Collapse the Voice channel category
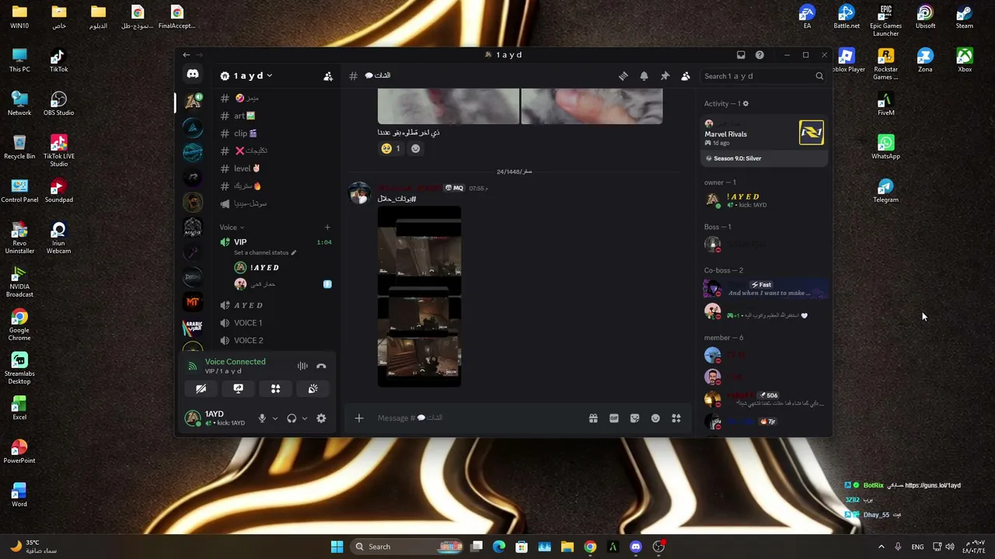Screen dimensions: 995x559 point(232,227)
